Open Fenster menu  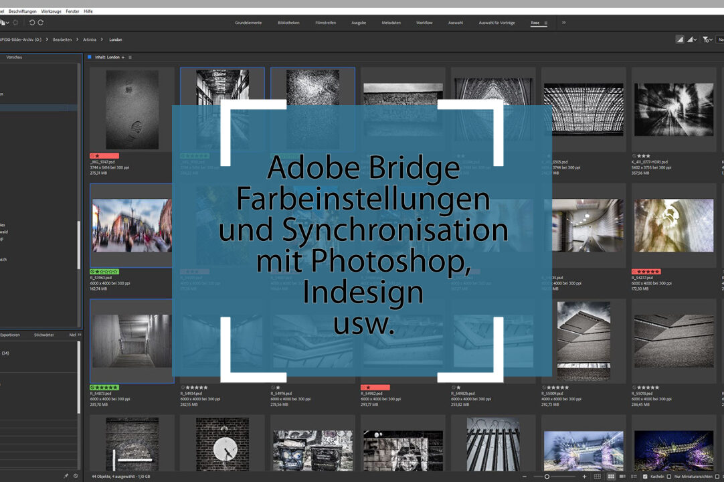click(x=72, y=11)
